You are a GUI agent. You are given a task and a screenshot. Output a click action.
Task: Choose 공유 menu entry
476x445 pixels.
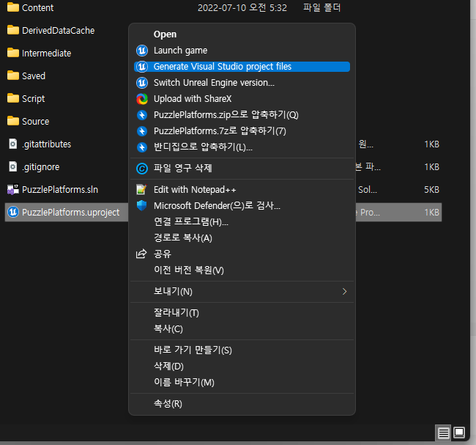point(242,254)
